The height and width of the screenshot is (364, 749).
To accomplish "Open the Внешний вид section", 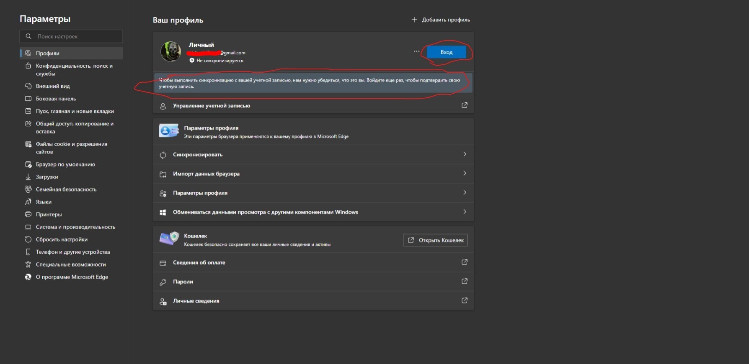I will tap(71, 86).
